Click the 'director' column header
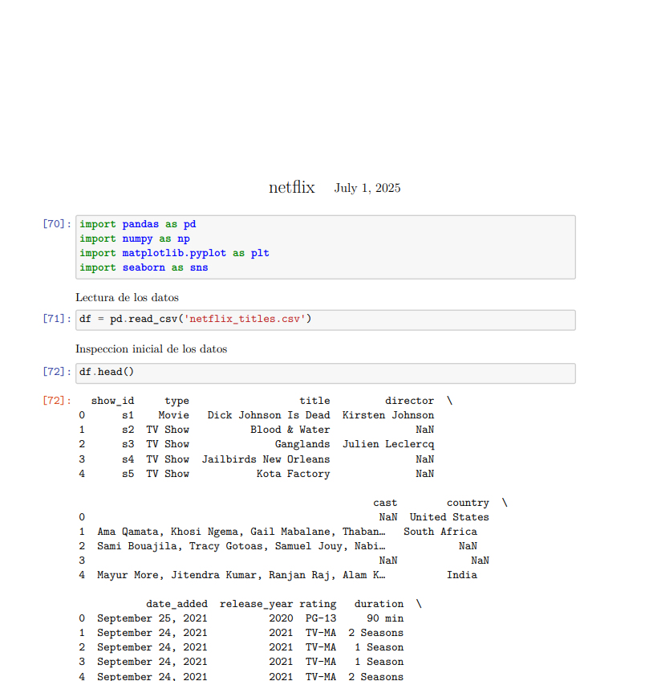 click(409, 401)
